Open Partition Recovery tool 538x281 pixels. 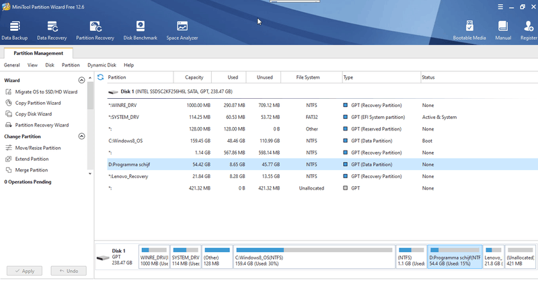(x=95, y=29)
